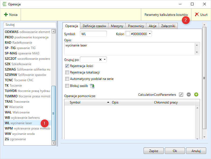The width and height of the screenshot is (211, 159).
Task: Clear the Grupuj po field with X icon
Action: click(100, 60)
